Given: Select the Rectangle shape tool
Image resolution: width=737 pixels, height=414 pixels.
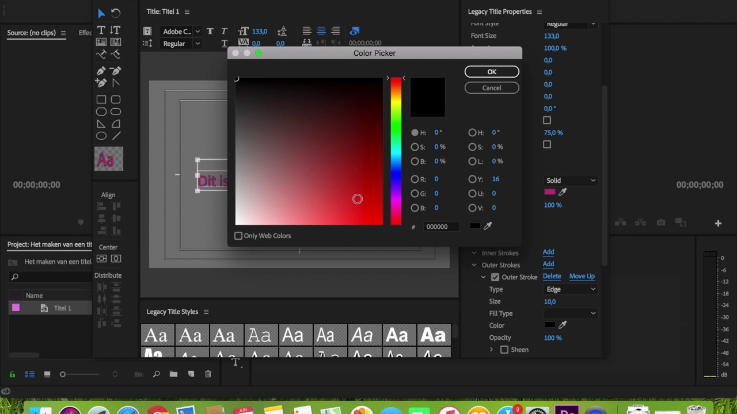Looking at the screenshot, I should pyautogui.click(x=101, y=99).
